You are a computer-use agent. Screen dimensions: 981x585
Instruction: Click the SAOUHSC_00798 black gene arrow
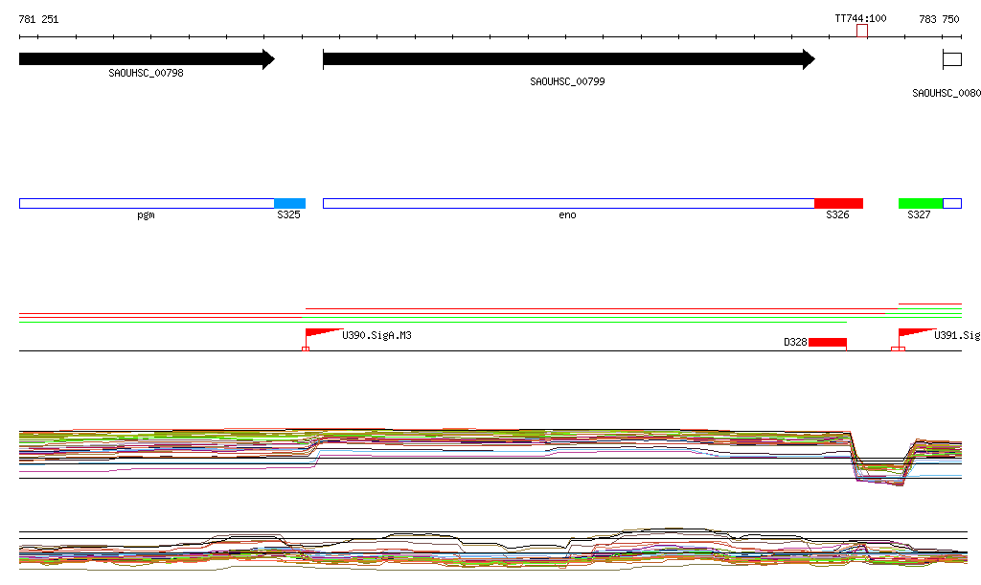click(x=144, y=59)
